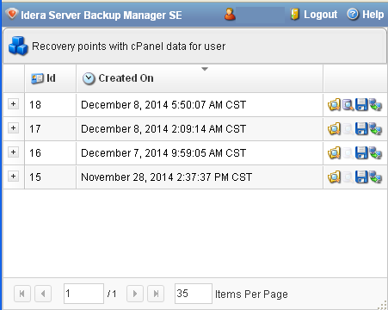Click 'Idera Server Backup Manager SE' title
Viewport: 388px width, 310px height.
pos(102,15)
